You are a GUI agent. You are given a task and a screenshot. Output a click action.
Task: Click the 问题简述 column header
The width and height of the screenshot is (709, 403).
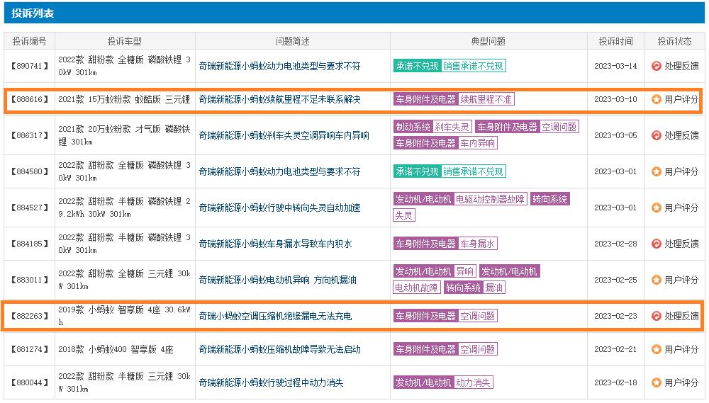[293, 41]
